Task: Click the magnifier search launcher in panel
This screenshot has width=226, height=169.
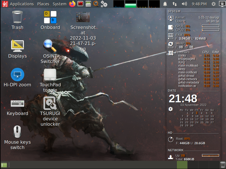Action: [x=96, y=4]
